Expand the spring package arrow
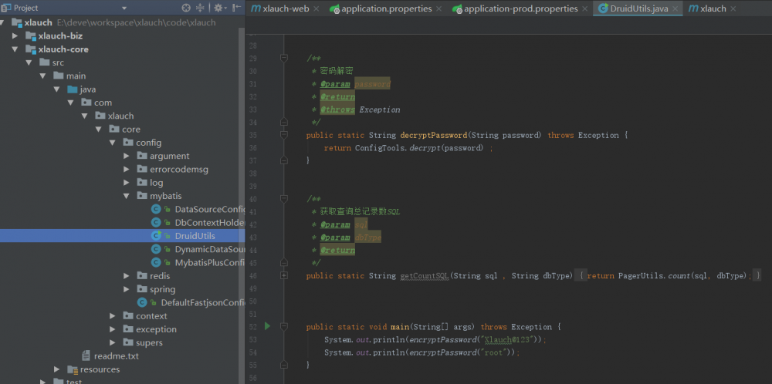772x384 pixels. point(127,289)
